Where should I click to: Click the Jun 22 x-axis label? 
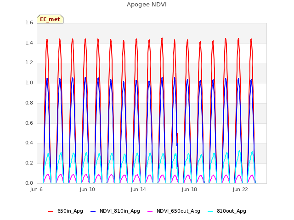pyautogui.click(x=240, y=189)
